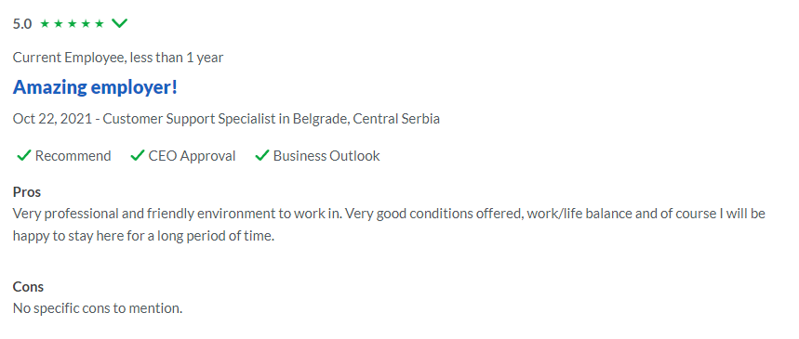Click the 'No specific cons to mention' text
799x339 pixels.
pyautogui.click(x=98, y=308)
